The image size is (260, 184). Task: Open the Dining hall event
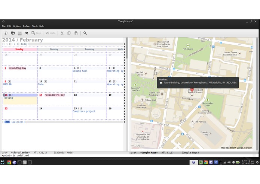80,71
